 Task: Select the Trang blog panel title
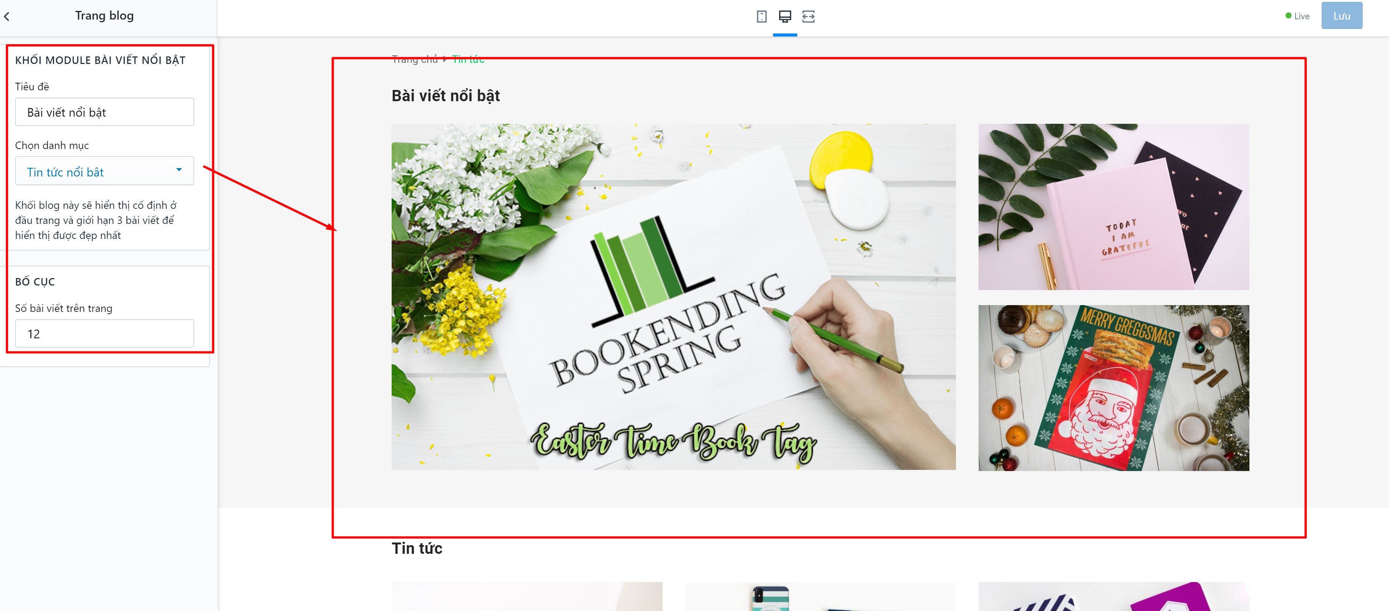click(x=104, y=16)
